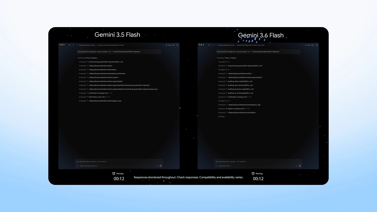Click Execute Greenfield Migration Phase breadcrumb title

tap(111, 45)
